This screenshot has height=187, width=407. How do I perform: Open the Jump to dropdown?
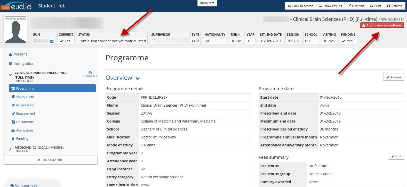[207, 3]
